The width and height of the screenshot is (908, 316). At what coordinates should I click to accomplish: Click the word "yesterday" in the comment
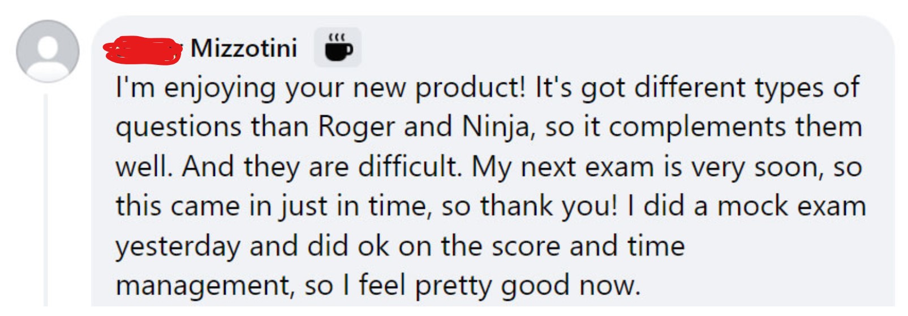tap(179, 247)
